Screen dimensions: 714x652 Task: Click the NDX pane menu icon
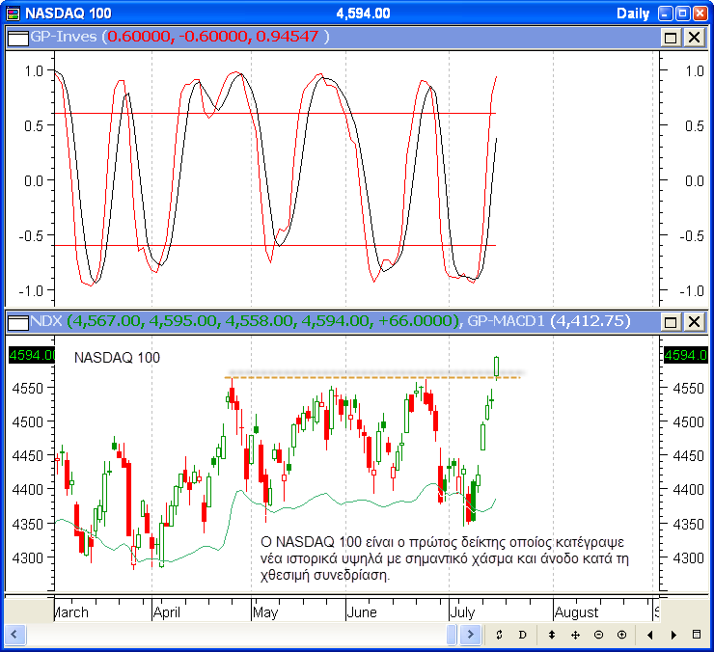[x=17, y=322]
